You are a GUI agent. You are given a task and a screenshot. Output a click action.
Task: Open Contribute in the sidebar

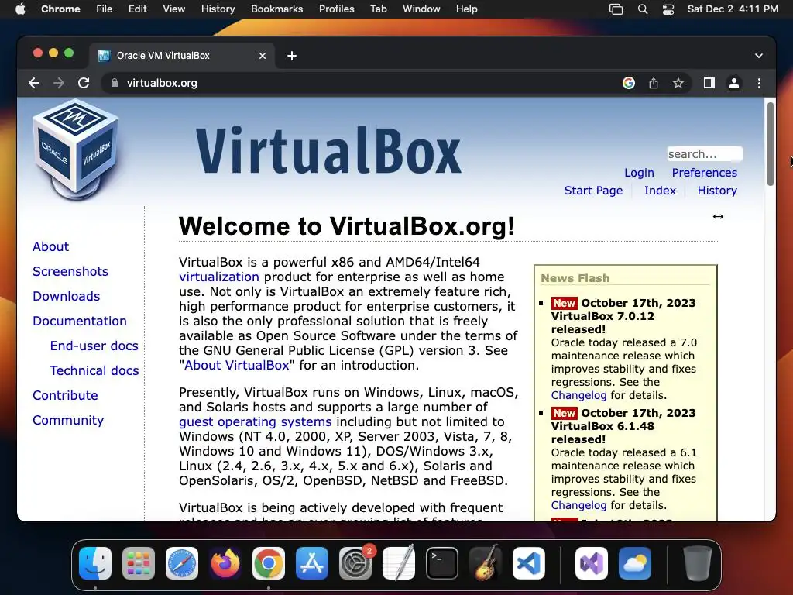[65, 395]
